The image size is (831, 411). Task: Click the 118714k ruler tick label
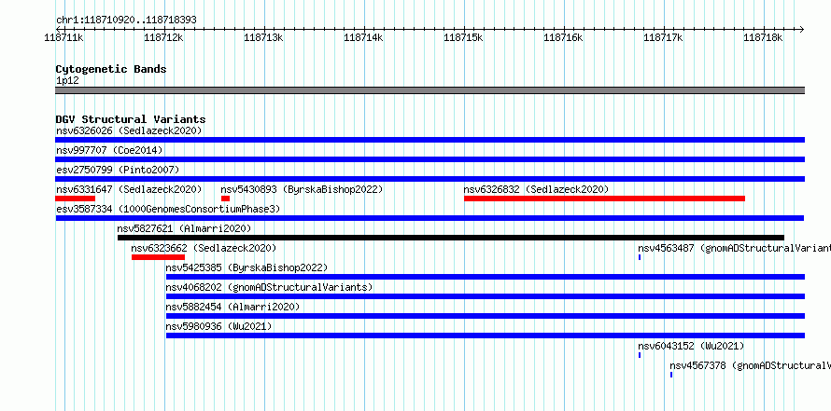(363, 37)
